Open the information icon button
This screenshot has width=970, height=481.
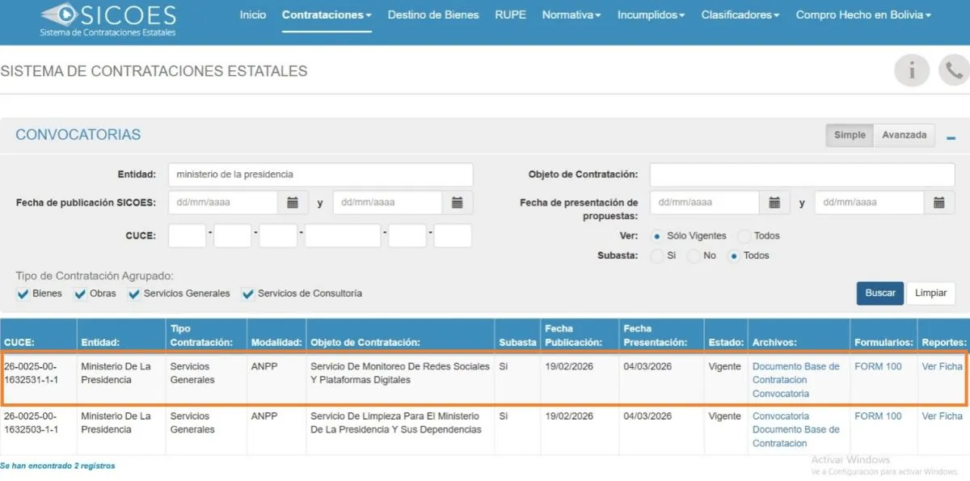911,71
